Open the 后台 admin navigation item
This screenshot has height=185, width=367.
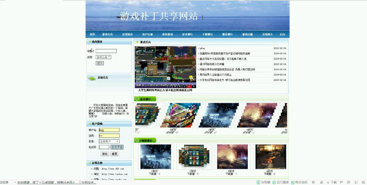coord(282,34)
